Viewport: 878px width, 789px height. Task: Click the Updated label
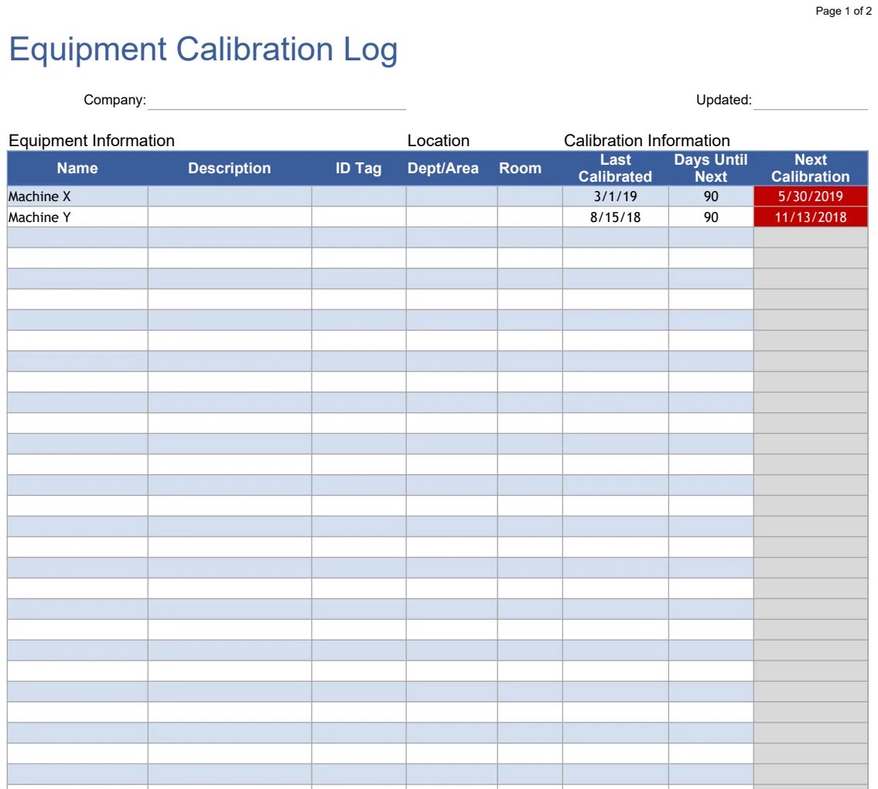tap(724, 101)
